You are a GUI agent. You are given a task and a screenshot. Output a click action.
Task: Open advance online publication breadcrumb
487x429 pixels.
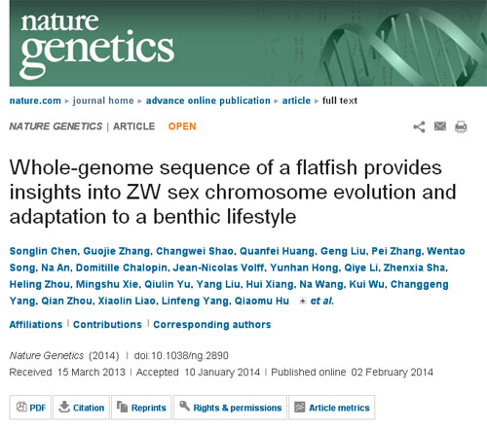[x=208, y=101]
